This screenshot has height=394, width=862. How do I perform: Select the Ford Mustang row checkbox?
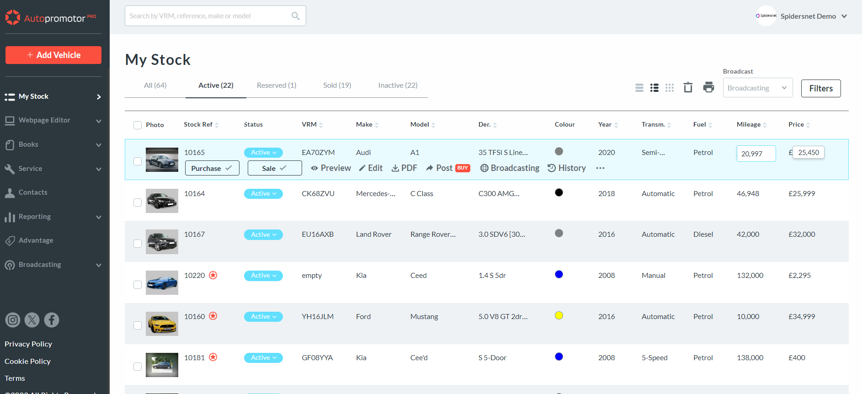pos(138,325)
